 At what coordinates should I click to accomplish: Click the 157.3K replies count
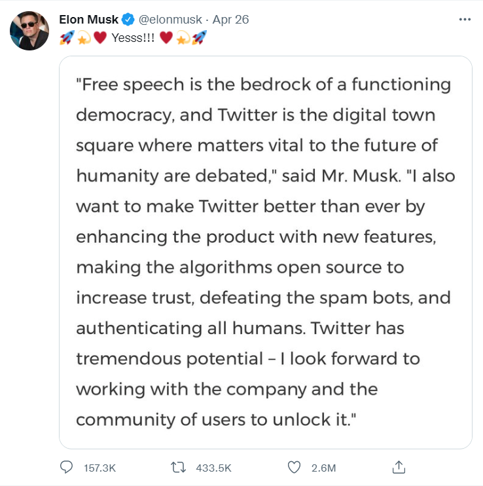click(x=99, y=468)
